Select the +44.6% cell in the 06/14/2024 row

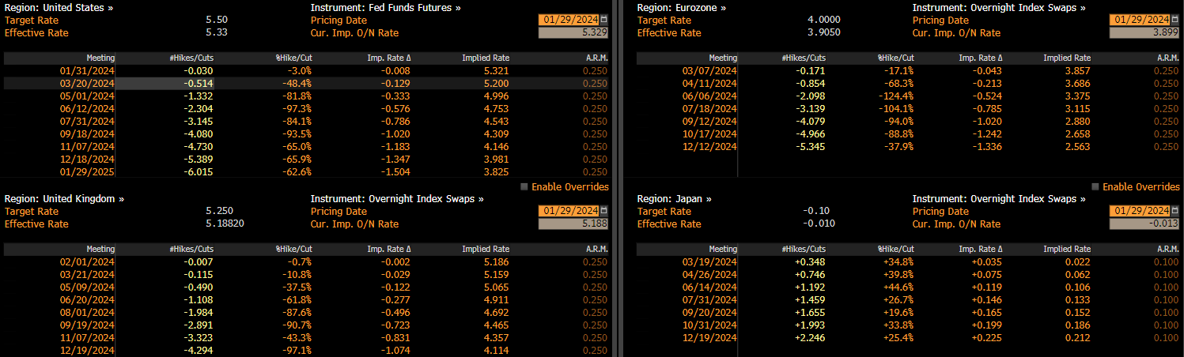coord(898,287)
